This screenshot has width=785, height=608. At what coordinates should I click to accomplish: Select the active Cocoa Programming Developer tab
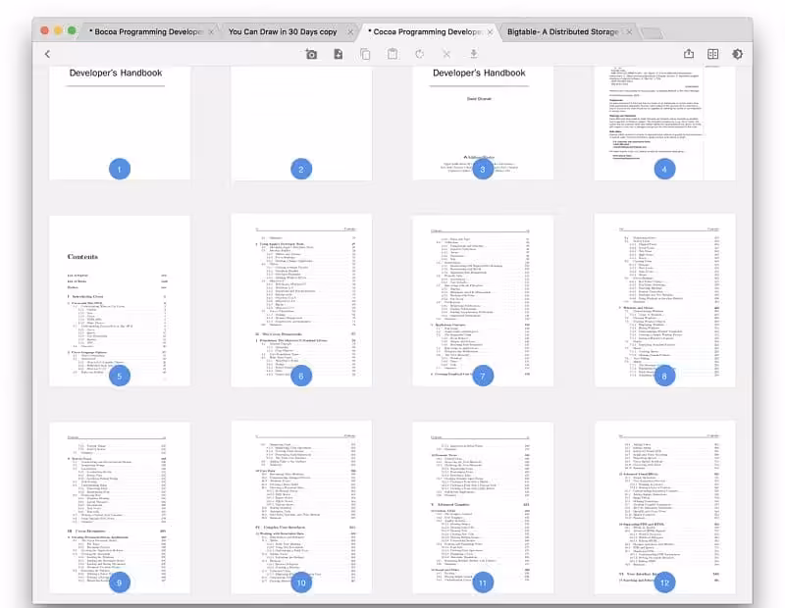click(425, 32)
